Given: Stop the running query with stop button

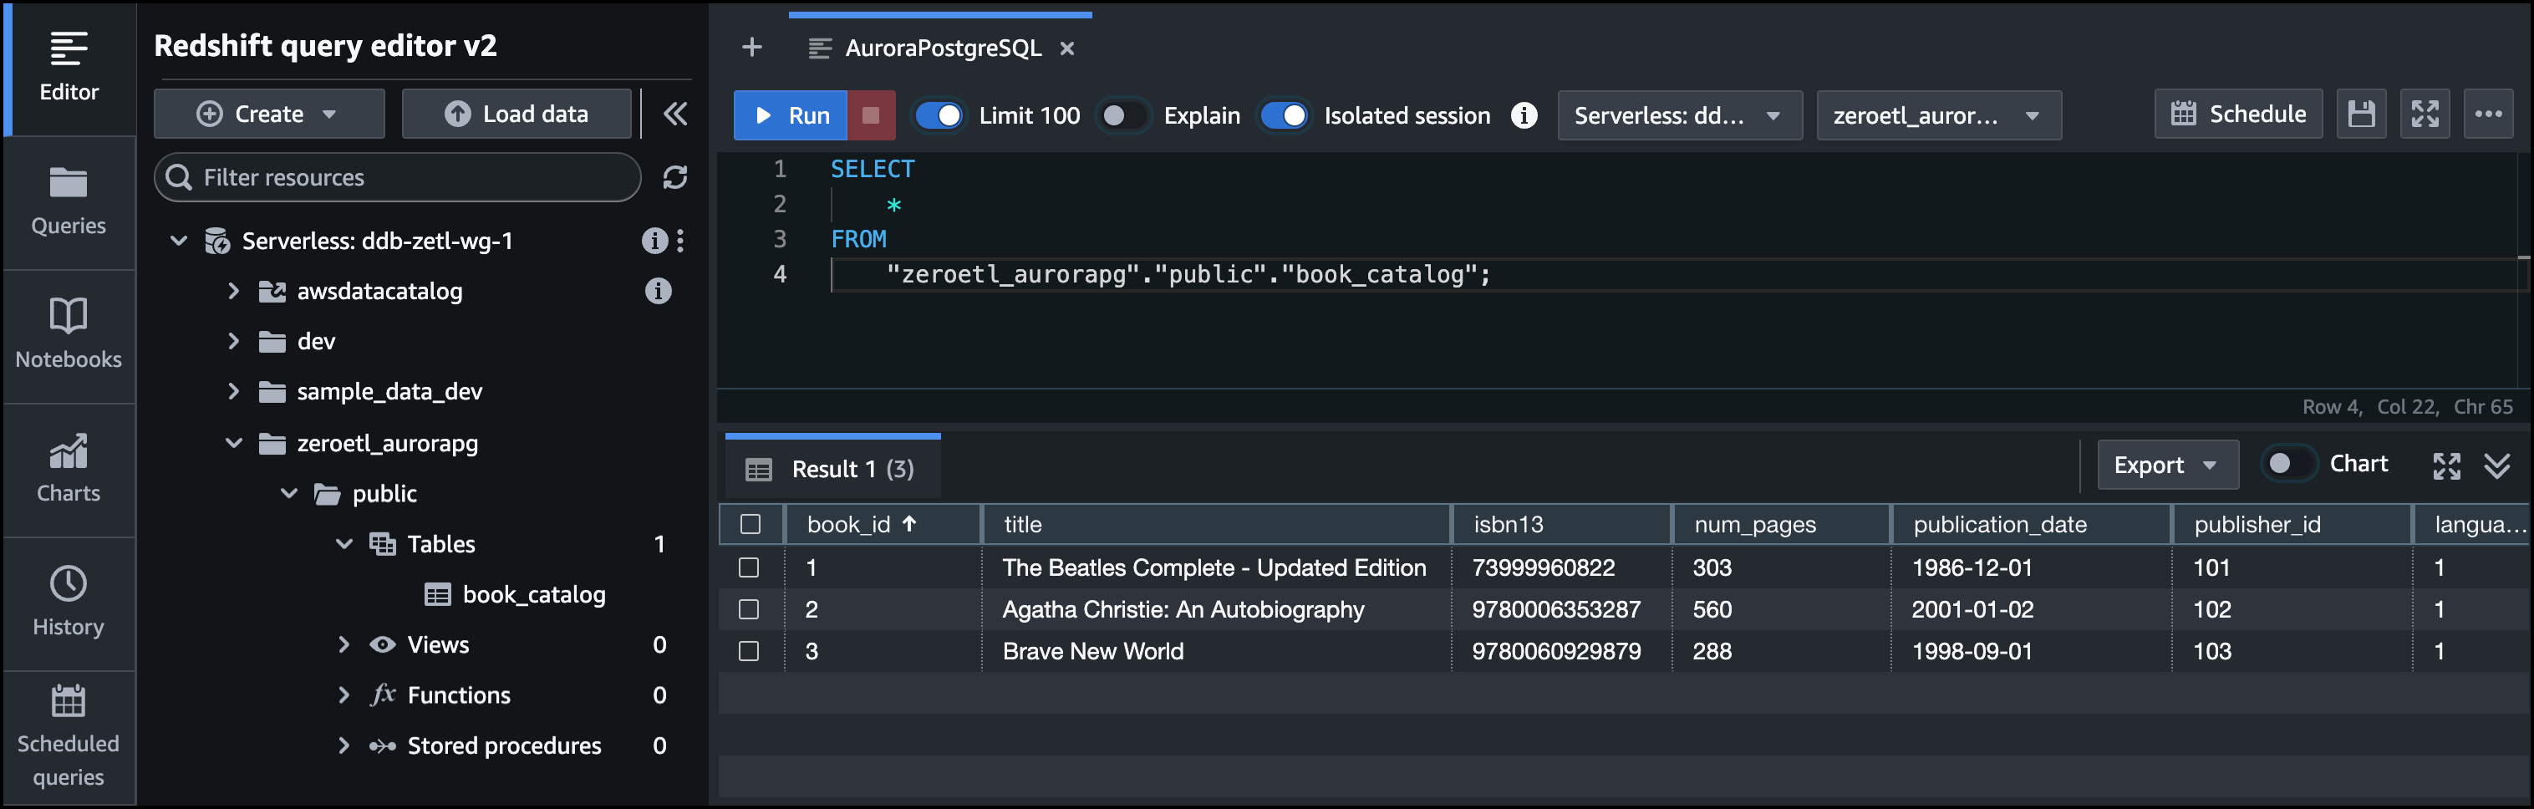Looking at the screenshot, I should pos(871,115).
